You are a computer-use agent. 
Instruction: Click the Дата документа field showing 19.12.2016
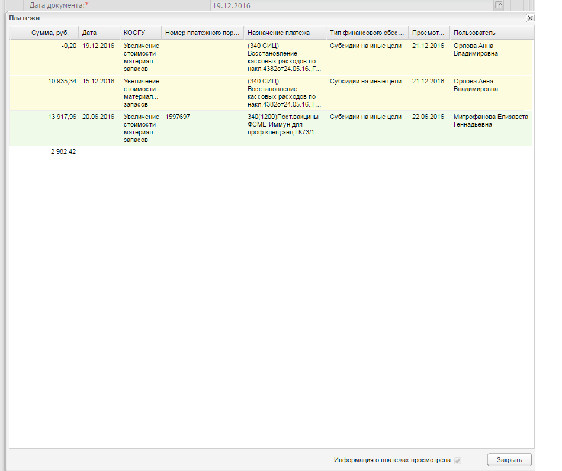coord(353,5)
